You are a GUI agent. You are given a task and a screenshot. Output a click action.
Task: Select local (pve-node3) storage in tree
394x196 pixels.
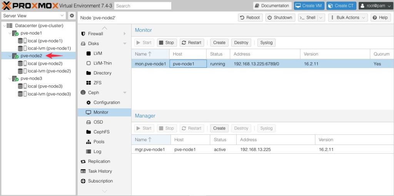(x=45, y=86)
